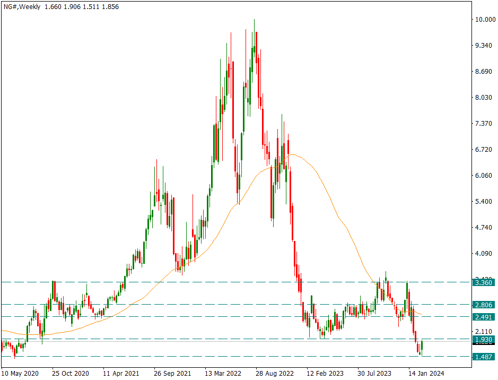Select the 3.360 level price tag
Viewport: 498px width, 380px height.
click(483, 282)
